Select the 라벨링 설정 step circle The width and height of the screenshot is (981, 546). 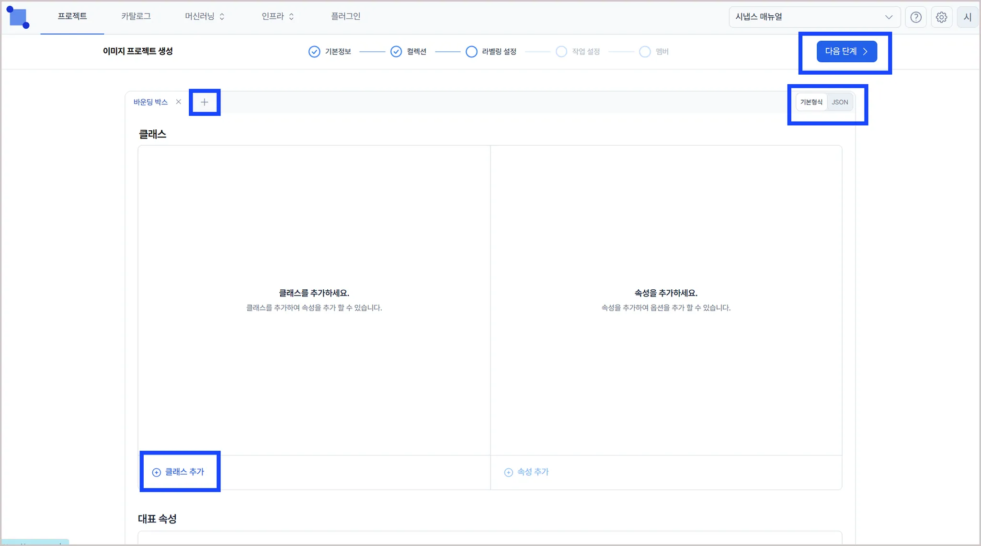coord(471,52)
